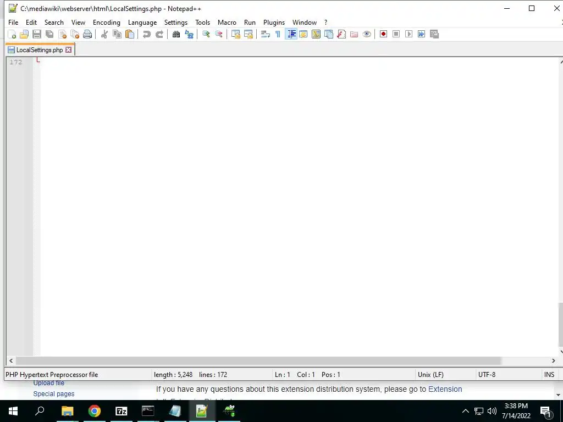
Task: Run the macro multiple times icon
Action: point(421,34)
